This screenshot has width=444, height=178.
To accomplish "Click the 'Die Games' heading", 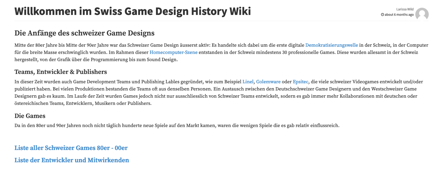I will click(30, 116).
